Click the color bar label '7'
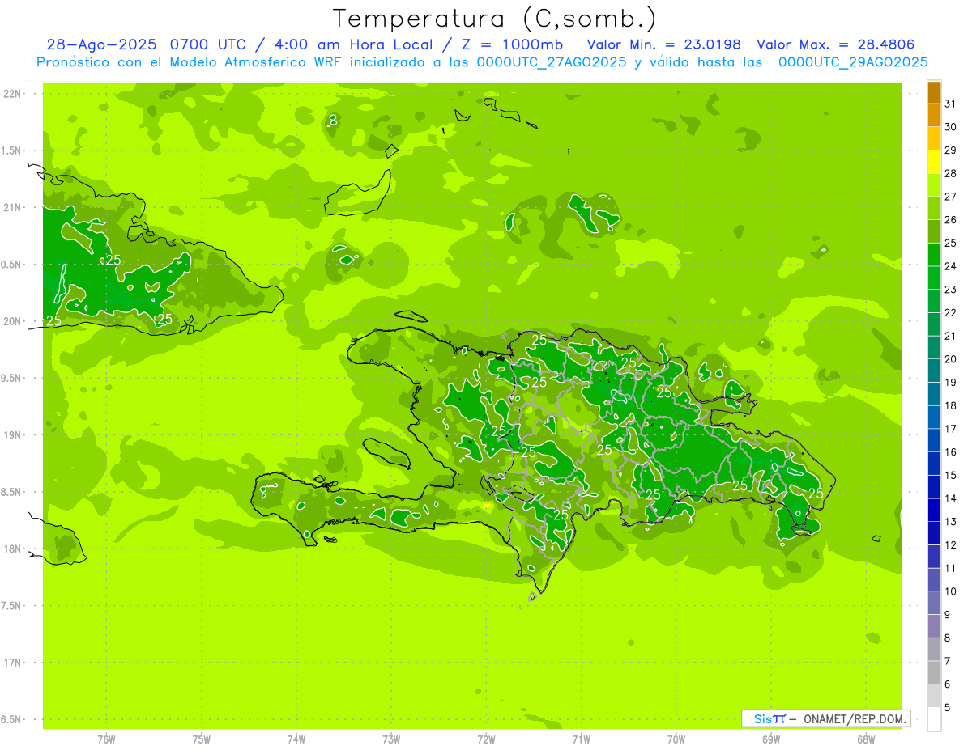This screenshot has width=972, height=750. tap(948, 662)
